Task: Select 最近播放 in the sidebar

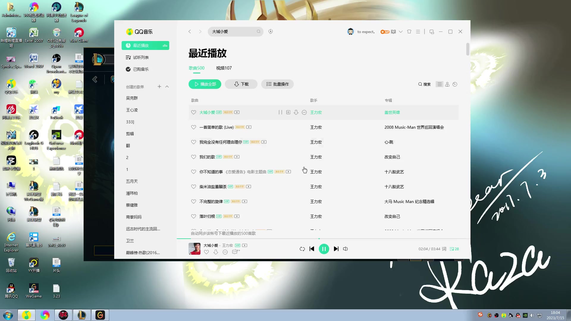Action: click(145, 45)
